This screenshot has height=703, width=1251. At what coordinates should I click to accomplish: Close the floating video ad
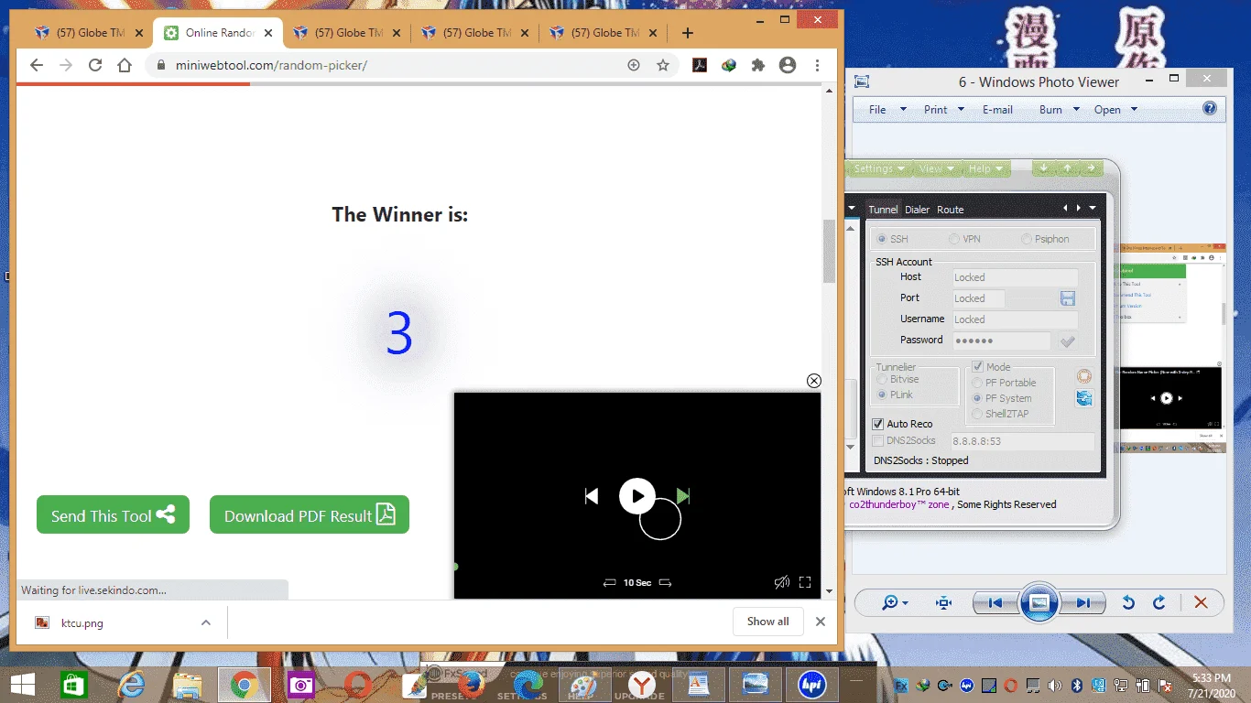813,381
